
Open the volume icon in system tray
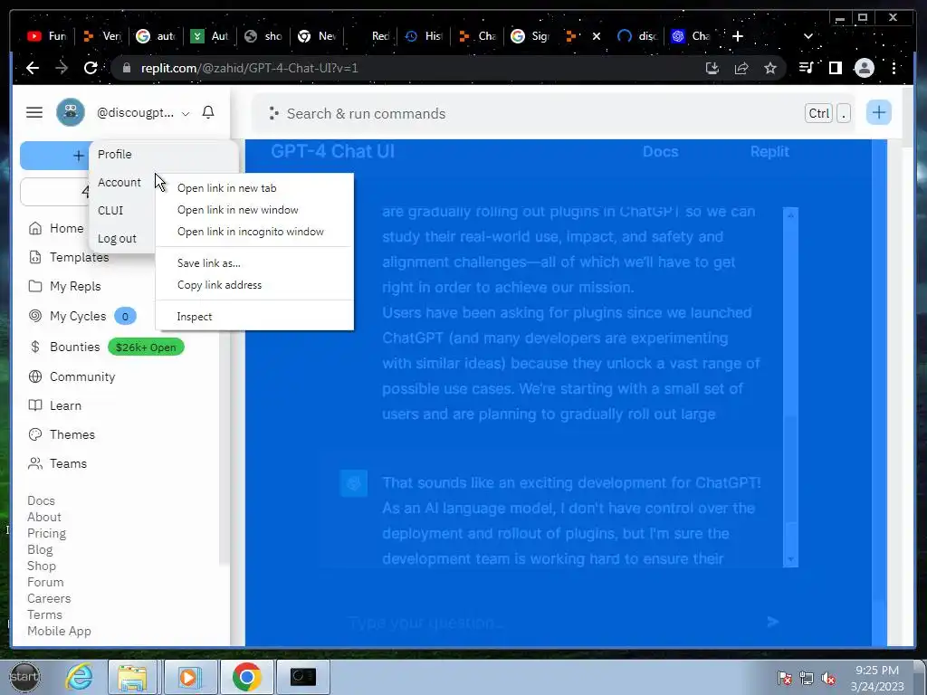tap(829, 678)
